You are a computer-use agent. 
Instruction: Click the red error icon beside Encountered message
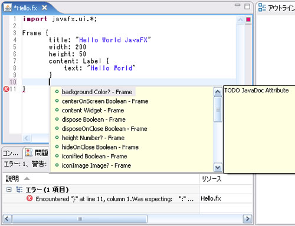click(29, 198)
